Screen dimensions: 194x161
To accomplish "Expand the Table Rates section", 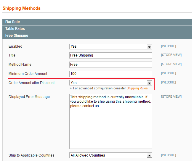I will coord(15,29).
